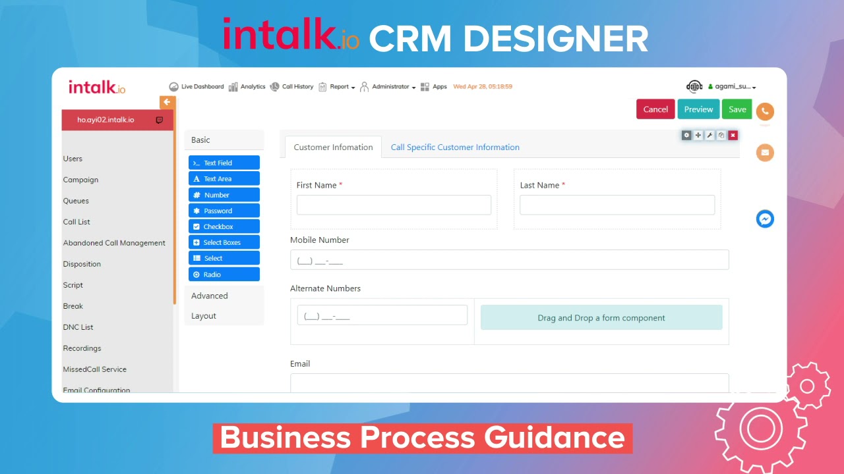The height and width of the screenshot is (474, 844).
Task: Open the agami_su... user dropdown
Action: [x=732, y=87]
